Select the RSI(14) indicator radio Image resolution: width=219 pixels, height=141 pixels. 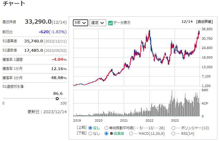pos(173,133)
